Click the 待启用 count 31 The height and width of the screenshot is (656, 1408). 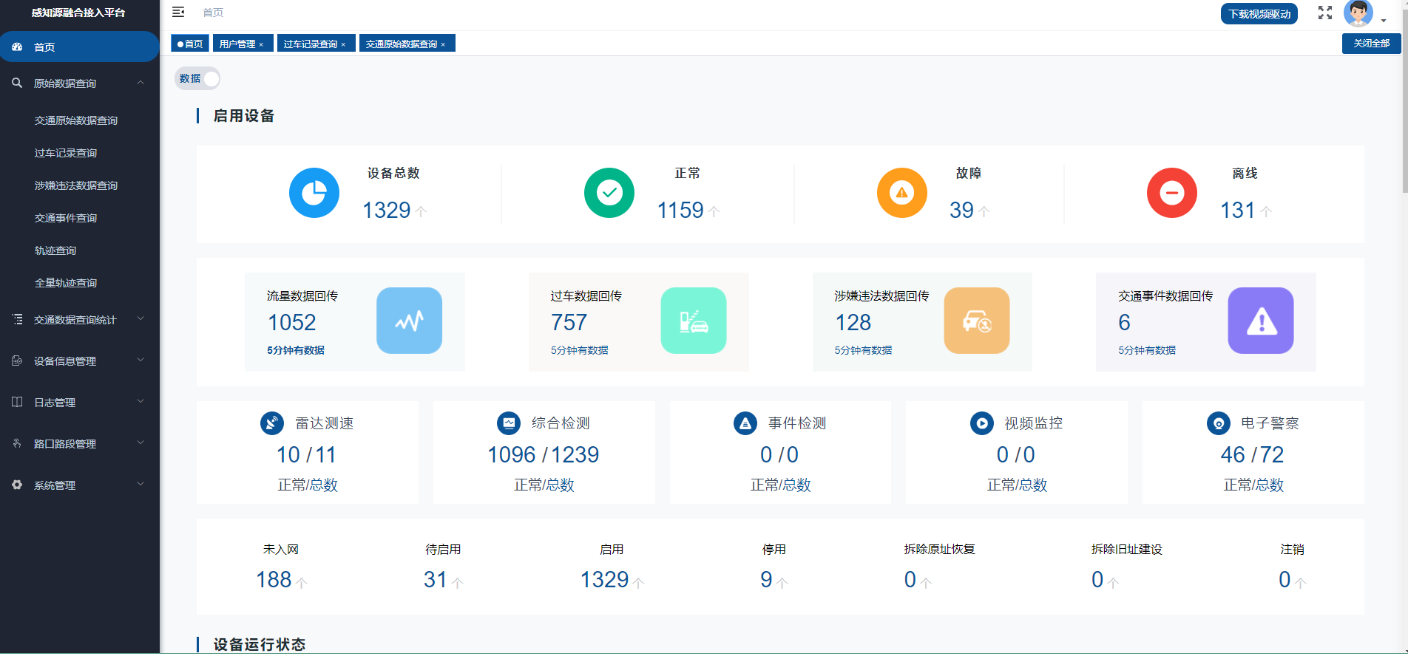tap(436, 580)
